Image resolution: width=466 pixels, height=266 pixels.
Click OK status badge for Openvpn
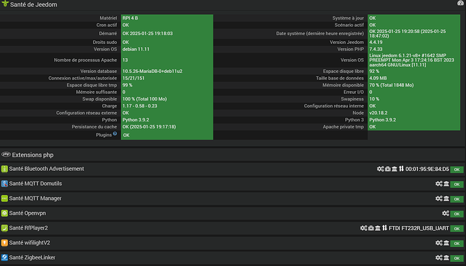pyautogui.click(x=457, y=214)
